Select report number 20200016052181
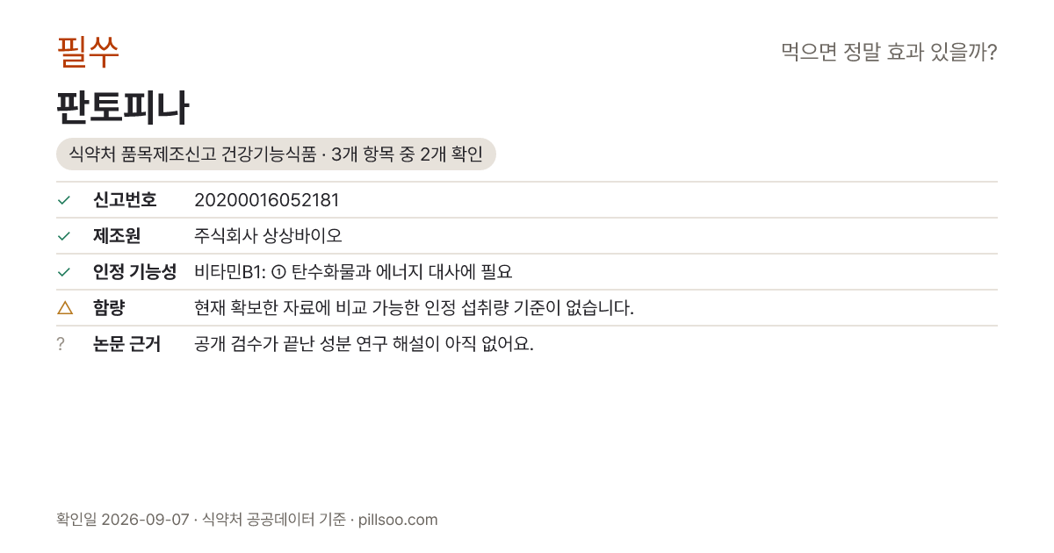This screenshot has height=553, width=1054. [267, 200]
